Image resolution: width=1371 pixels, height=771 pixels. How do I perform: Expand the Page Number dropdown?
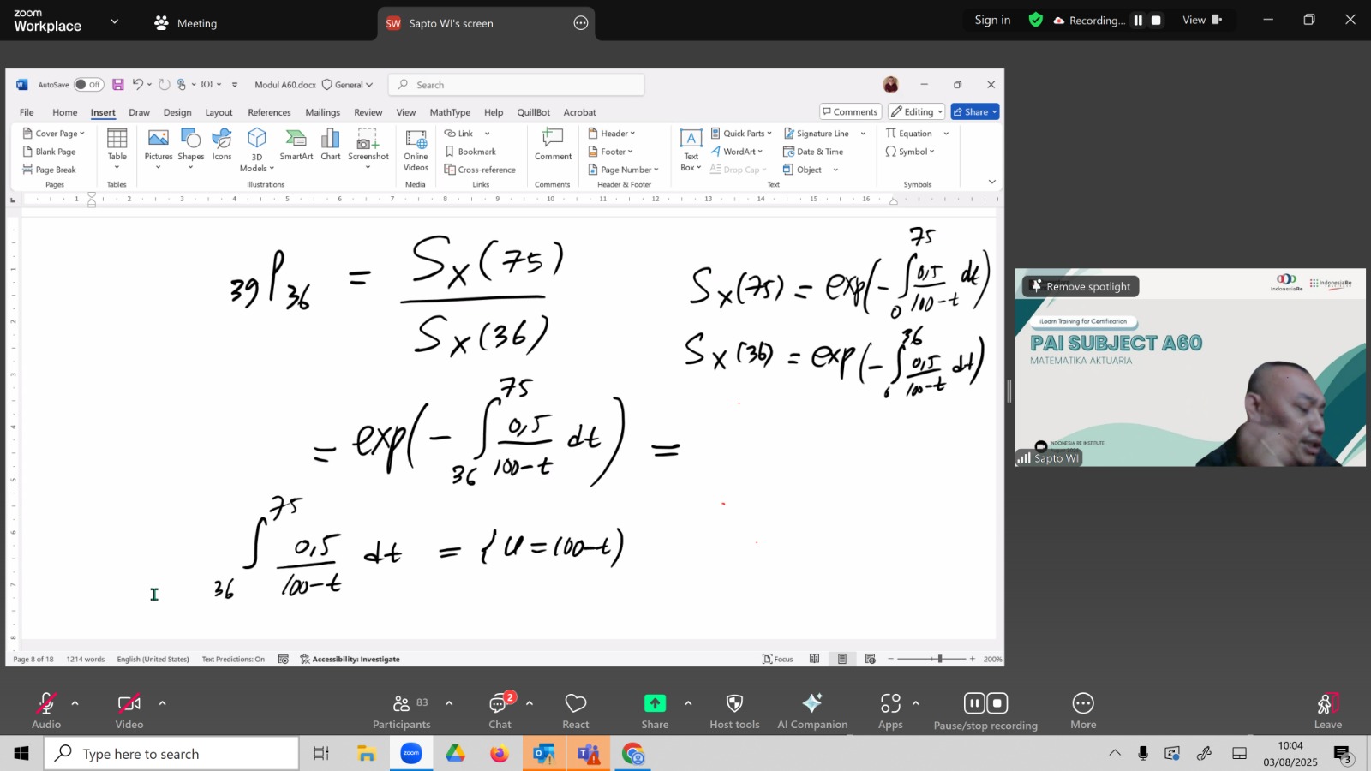(623, 170)
